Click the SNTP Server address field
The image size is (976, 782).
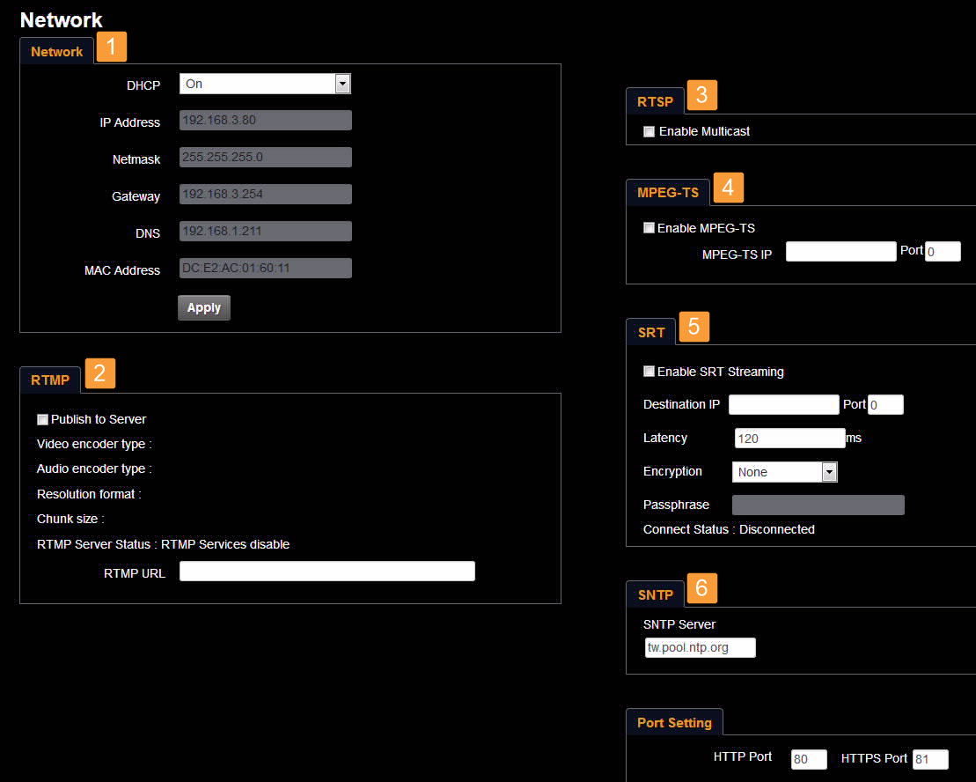point(700,648)
